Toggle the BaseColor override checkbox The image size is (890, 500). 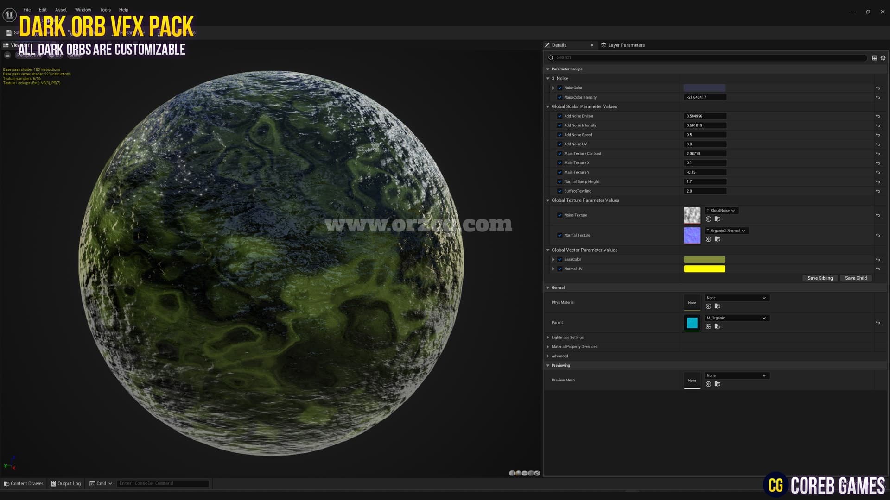(x=559, y=260)
